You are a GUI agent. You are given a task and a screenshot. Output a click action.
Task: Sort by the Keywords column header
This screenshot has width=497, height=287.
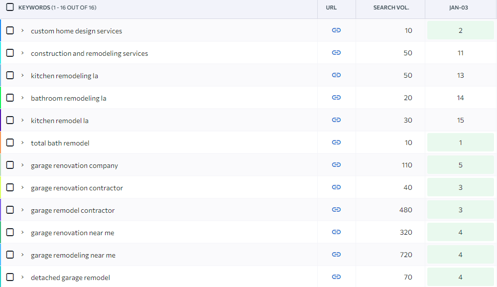[57, 7]
